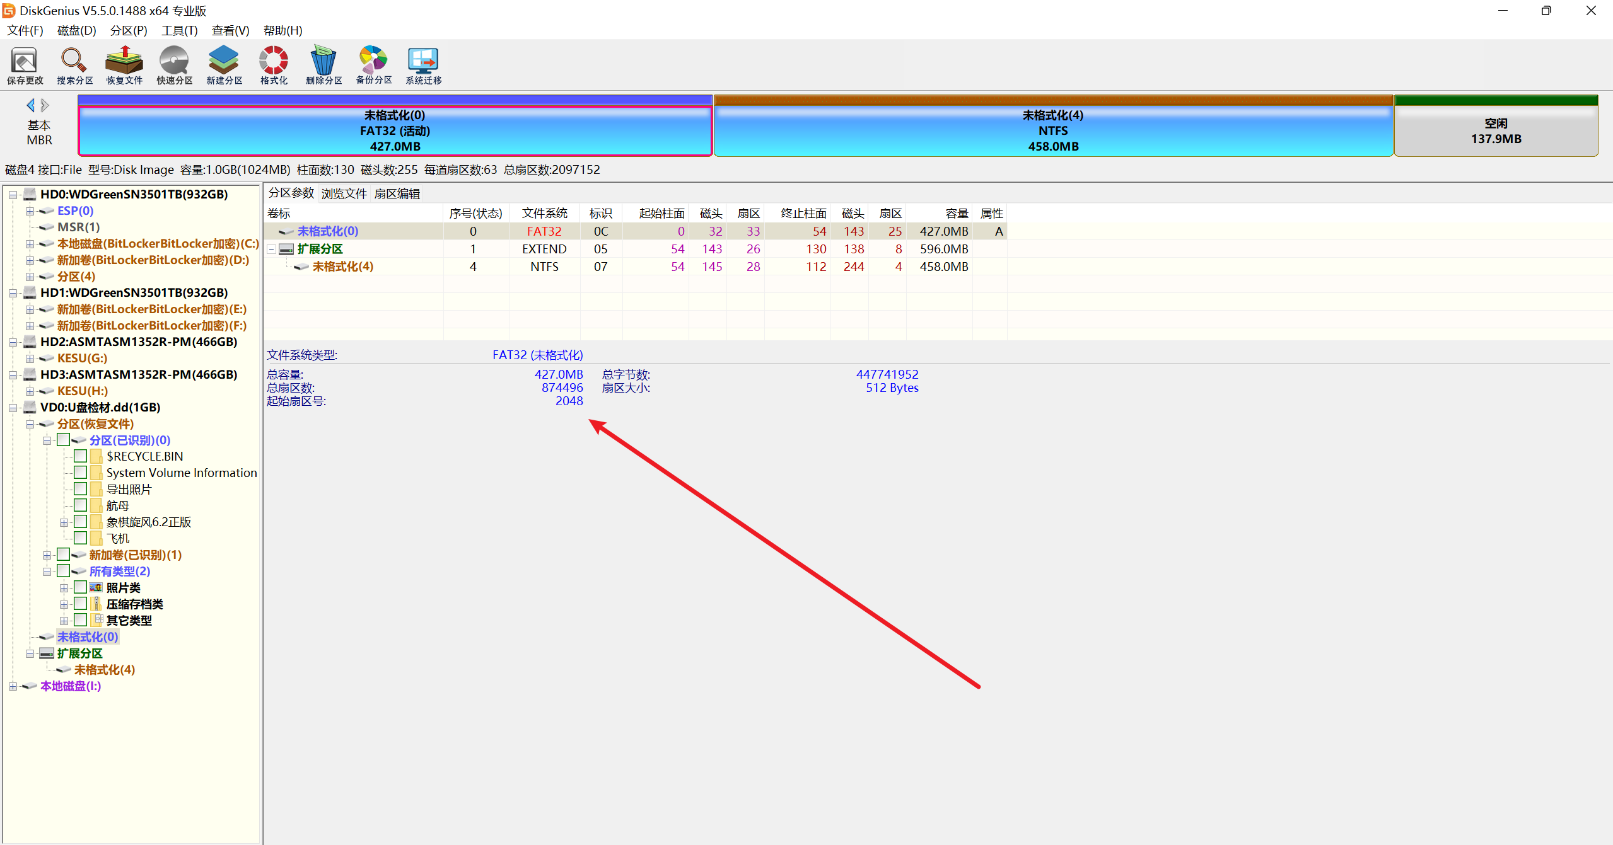1613x845 pixels.
Task: Expand the 本地磁盘(I:) tree node
Action: pos(13,686)
